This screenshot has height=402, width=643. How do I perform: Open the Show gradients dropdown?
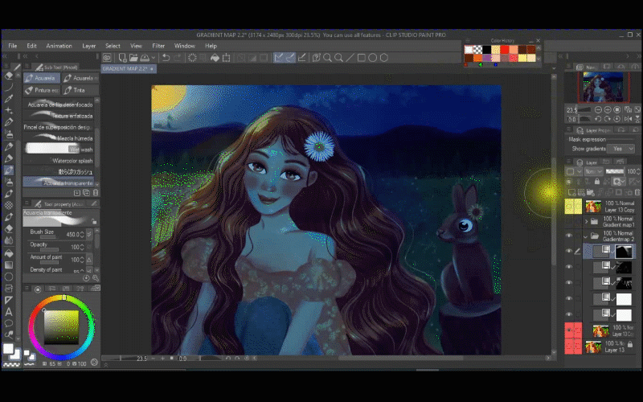622,149
